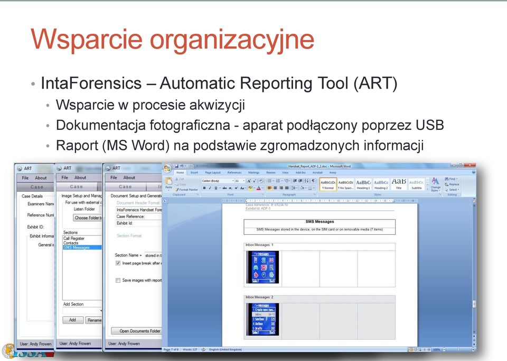Click the Word Help icon
This screenshot has height=361, width=507.
tap(474, 172)
